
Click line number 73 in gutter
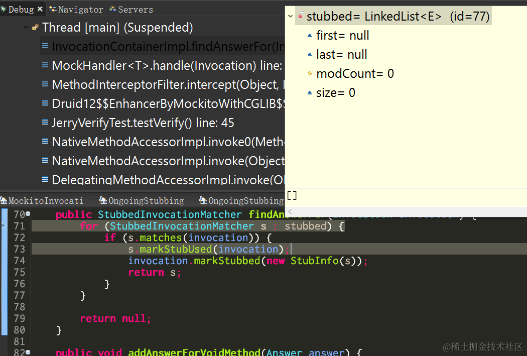20,249
